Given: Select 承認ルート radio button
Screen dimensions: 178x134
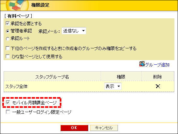Looking at the screenshot, I should point(8,39).
